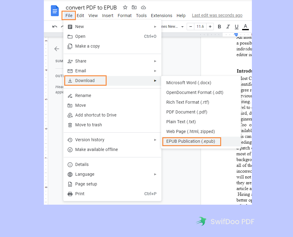Choose Open from the File menu
The height and width of the screenshot is (237, 293).
112,36
